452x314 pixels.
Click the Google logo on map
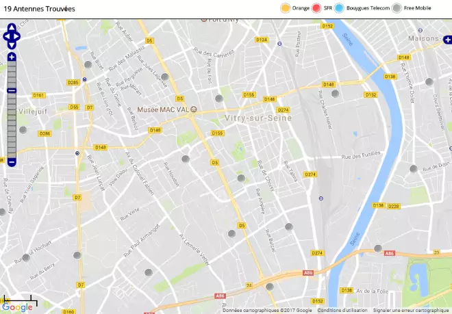[x=17, y=307]
